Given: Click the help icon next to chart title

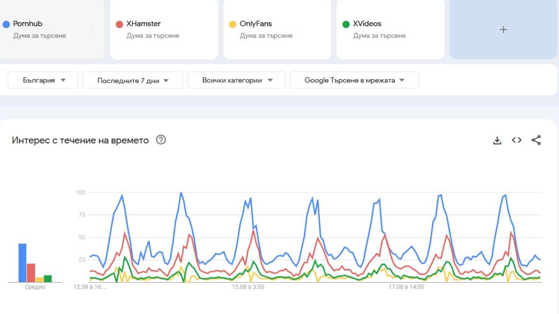Looking at the screenshot, I should (161, 140).
